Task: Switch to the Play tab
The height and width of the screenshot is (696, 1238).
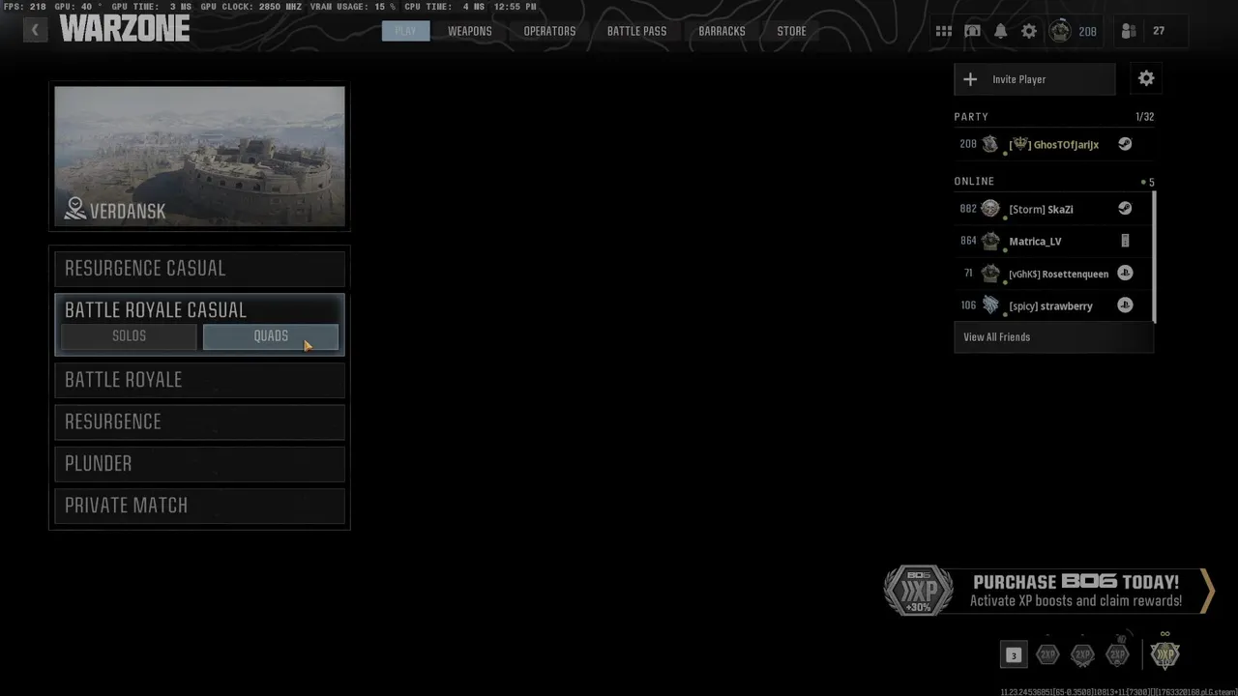Action: [x=405, y=31]
